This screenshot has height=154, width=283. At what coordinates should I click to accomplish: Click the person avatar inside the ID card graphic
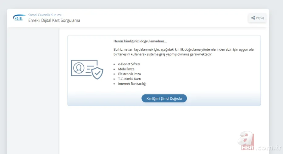(x=78, y=68)
